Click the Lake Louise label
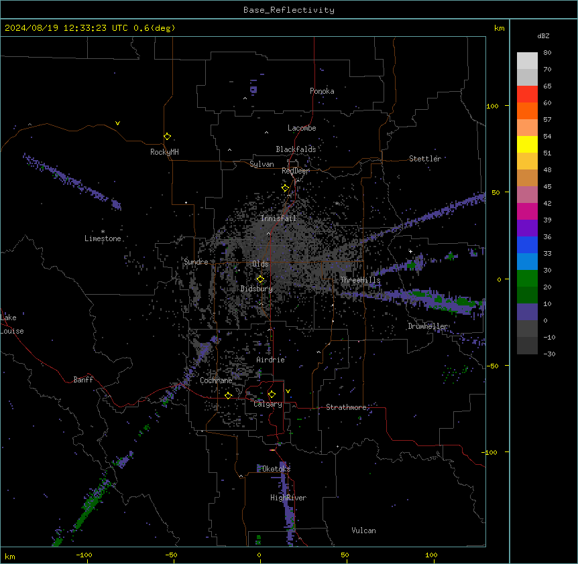This screenshot has height=564, width=578. pyautogui.click(x=12, y=324)
